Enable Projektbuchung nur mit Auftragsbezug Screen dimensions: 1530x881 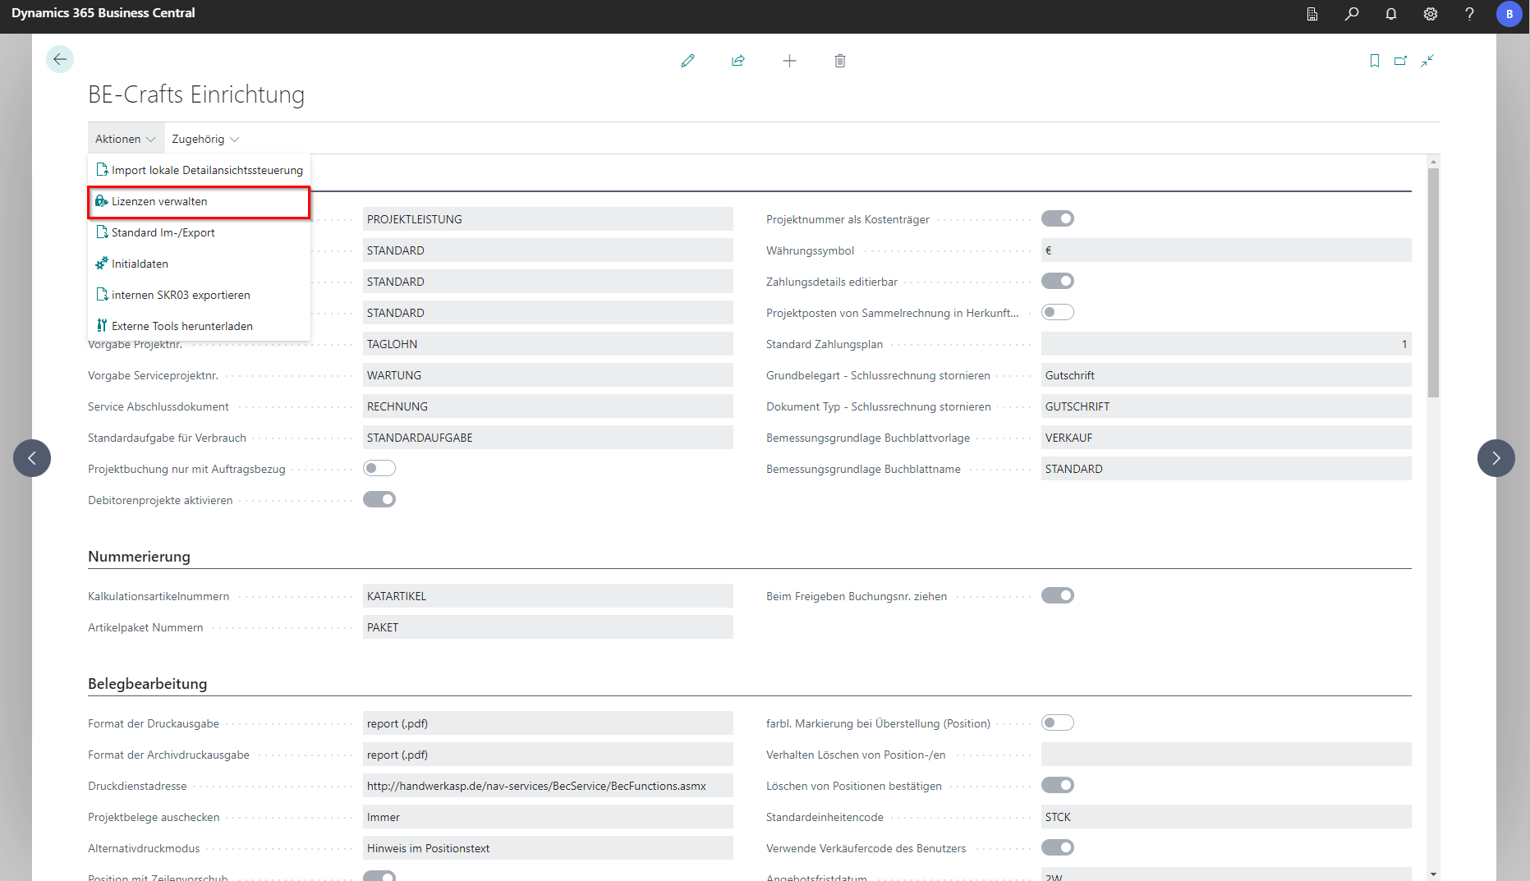click(379, 468)
